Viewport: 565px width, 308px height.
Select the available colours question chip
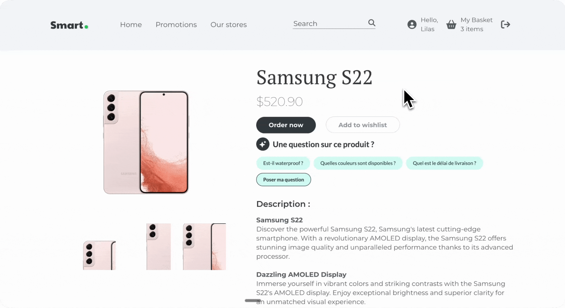point(358,163)
